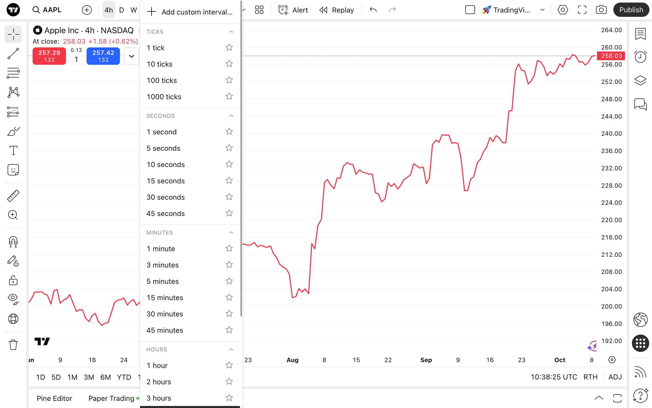Collapse the MINUTES section chevron
This screenshot has height=408, width=652.
[231, 233]
